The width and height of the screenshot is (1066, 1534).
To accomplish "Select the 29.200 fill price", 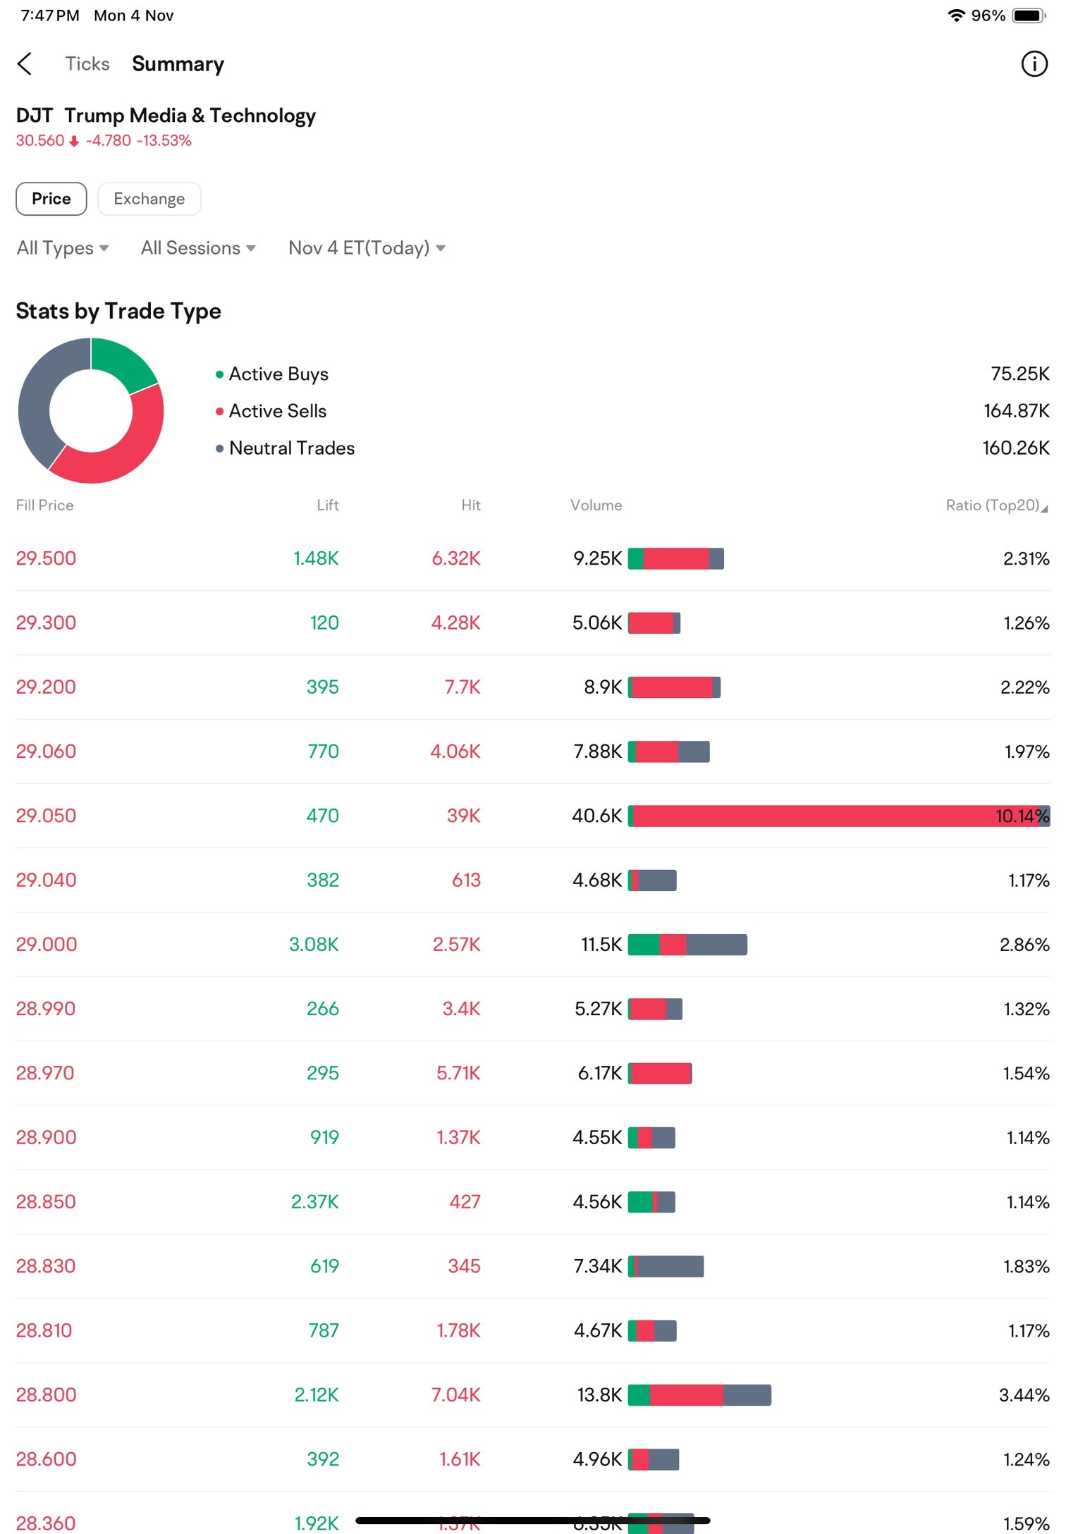I will click(46, 687).
